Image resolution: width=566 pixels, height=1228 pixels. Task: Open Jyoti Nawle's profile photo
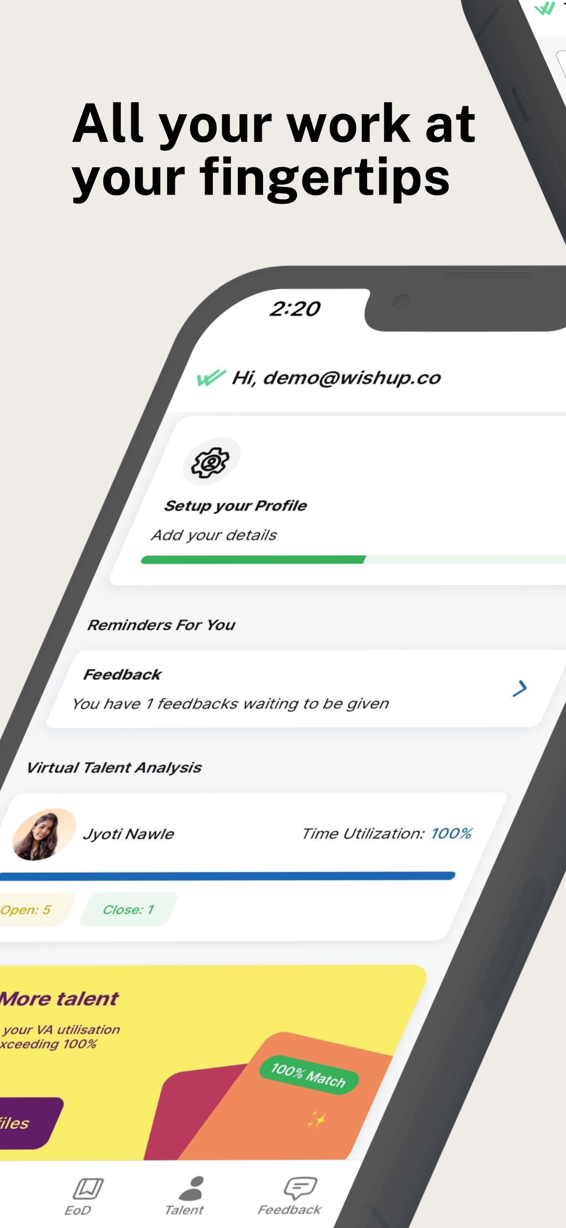(44, 834)
